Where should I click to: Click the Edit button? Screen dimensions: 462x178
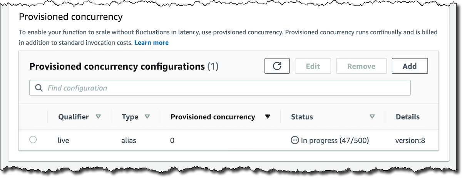(313, 66)
